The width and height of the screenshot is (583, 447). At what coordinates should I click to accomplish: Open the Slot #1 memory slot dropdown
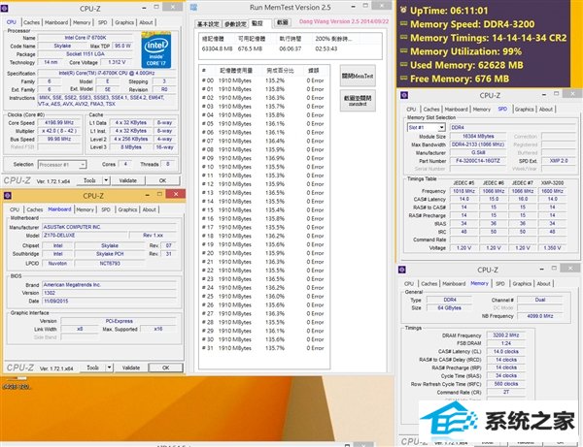(426, 128)
